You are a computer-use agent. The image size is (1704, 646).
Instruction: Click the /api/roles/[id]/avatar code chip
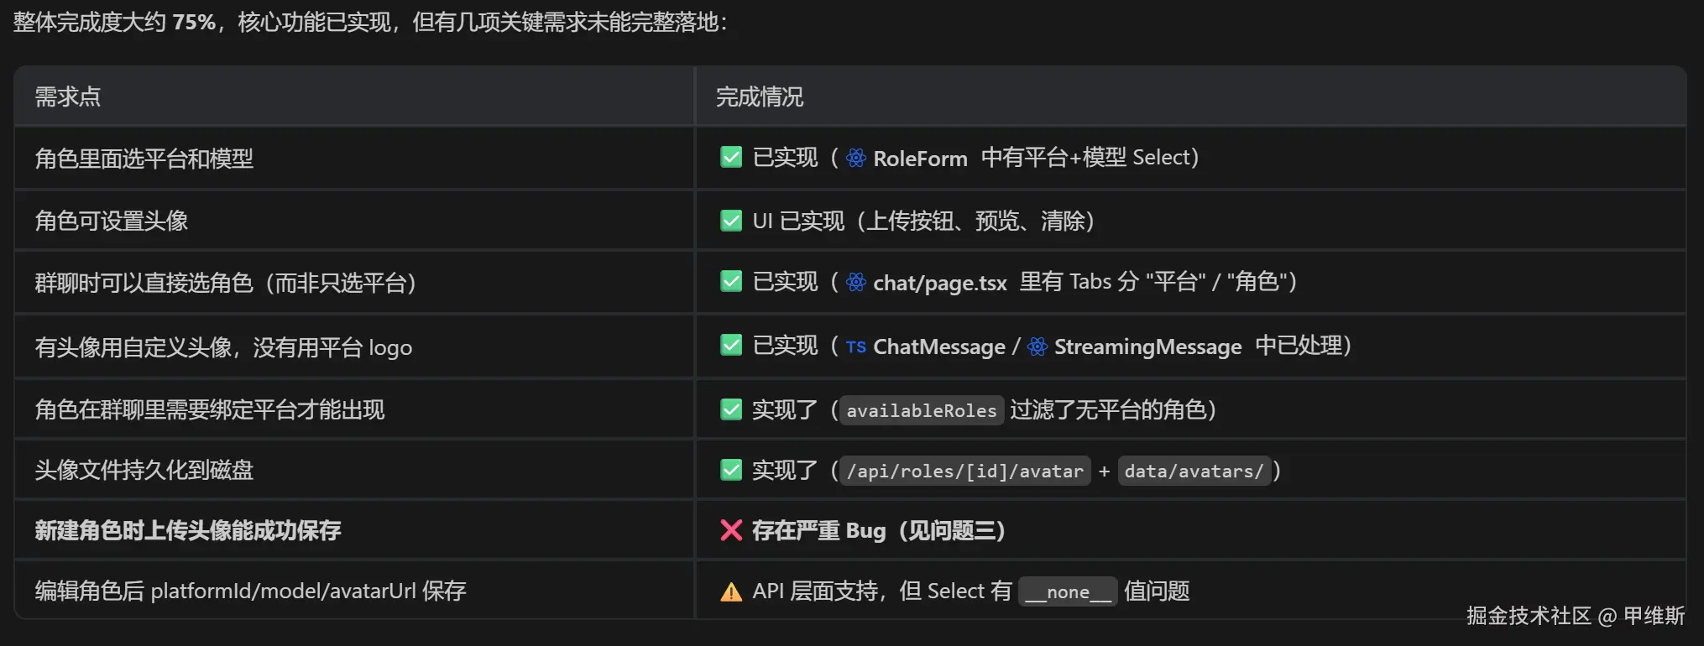[x=965, y=471]
